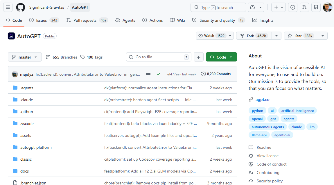Open the agpt.co website link
Screen dimensions: 334x185
click(263, 99)
